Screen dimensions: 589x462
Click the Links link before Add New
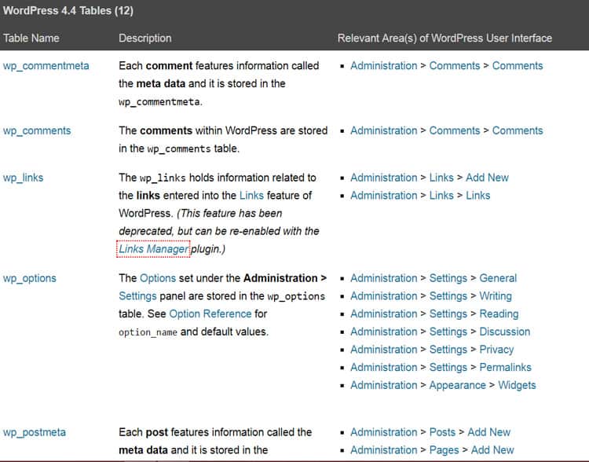[441, 178]
